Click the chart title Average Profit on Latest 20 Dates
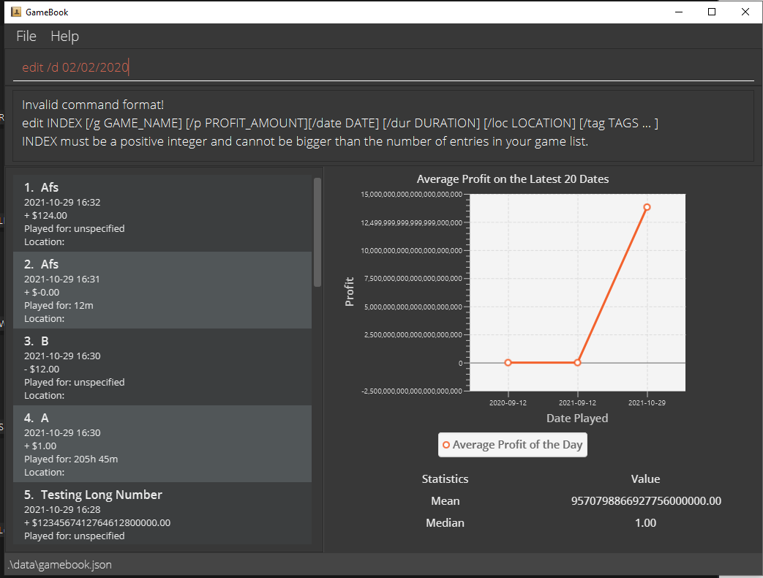The height and width of the screenshot is (578, 763). point(512,179)
